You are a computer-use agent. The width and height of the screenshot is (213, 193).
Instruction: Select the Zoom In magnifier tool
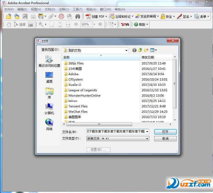(41, 25)
